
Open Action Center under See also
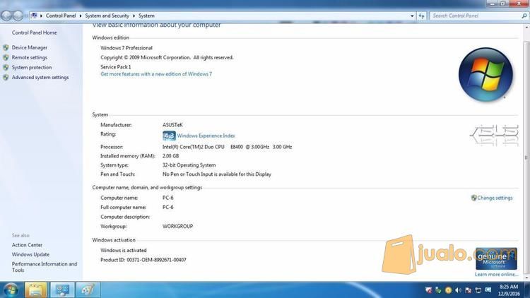(x=27, y=245)
